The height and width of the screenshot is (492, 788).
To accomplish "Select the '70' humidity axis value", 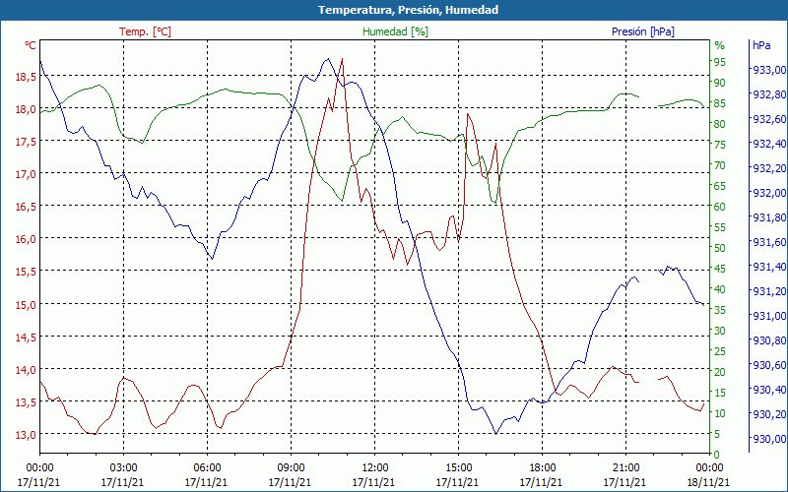I will [720, 165].
